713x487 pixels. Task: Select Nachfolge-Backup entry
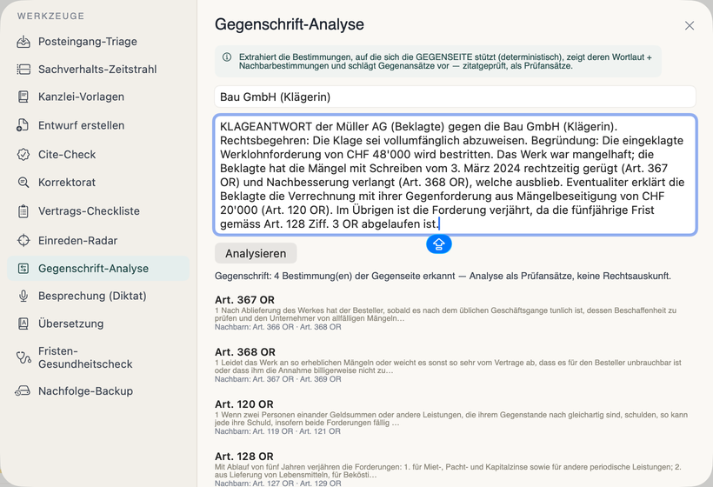(98, 391)
